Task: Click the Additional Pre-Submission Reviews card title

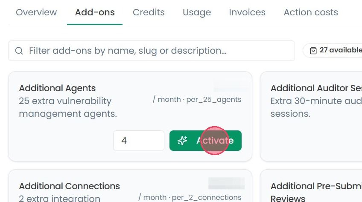Action: click(x=316, y=192)
